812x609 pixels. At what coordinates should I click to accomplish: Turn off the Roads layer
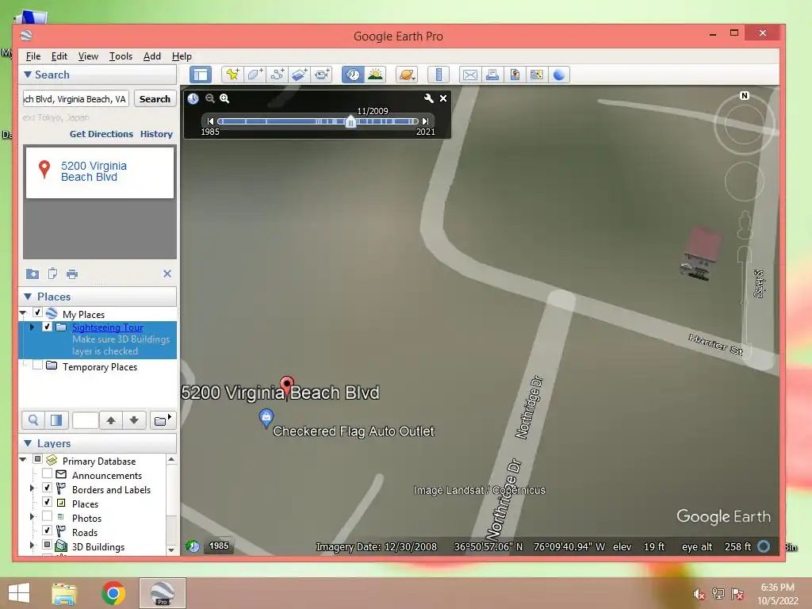tap(47, 530)
